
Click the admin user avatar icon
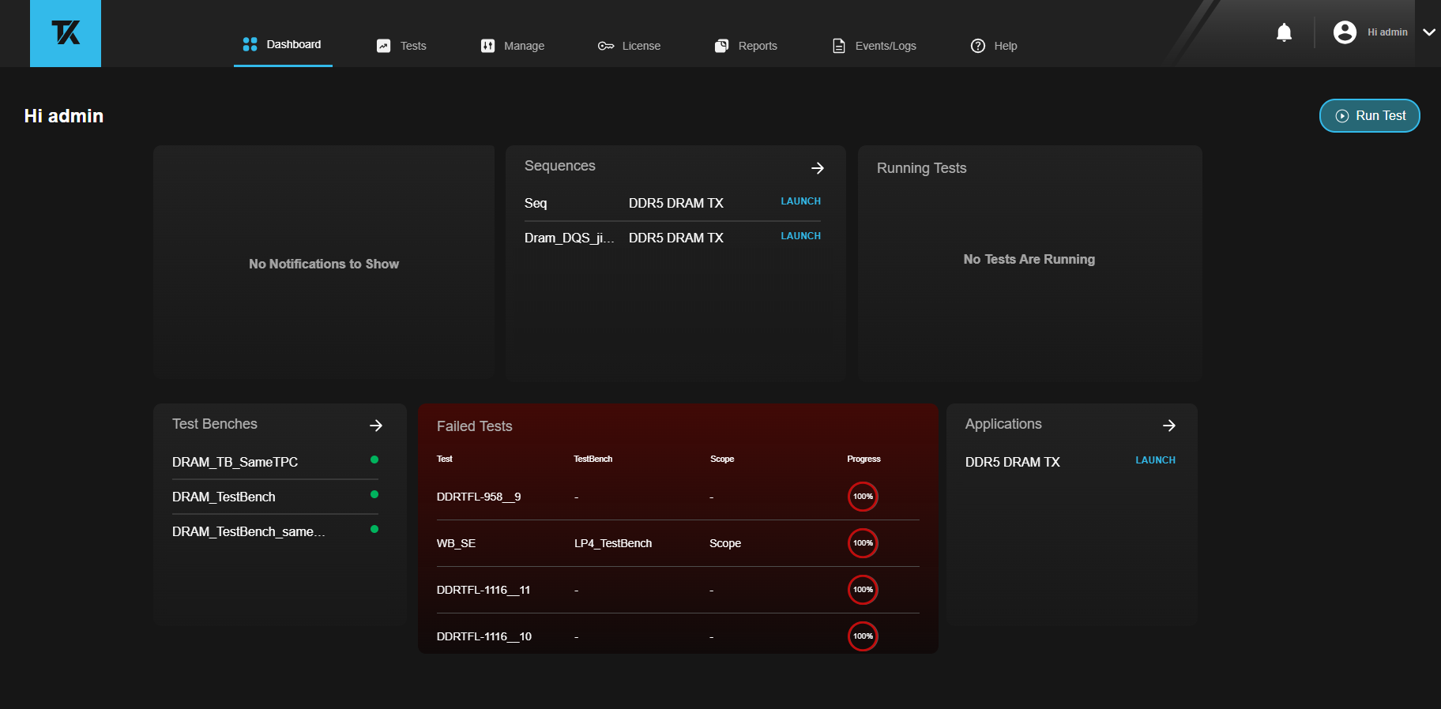1344,32
